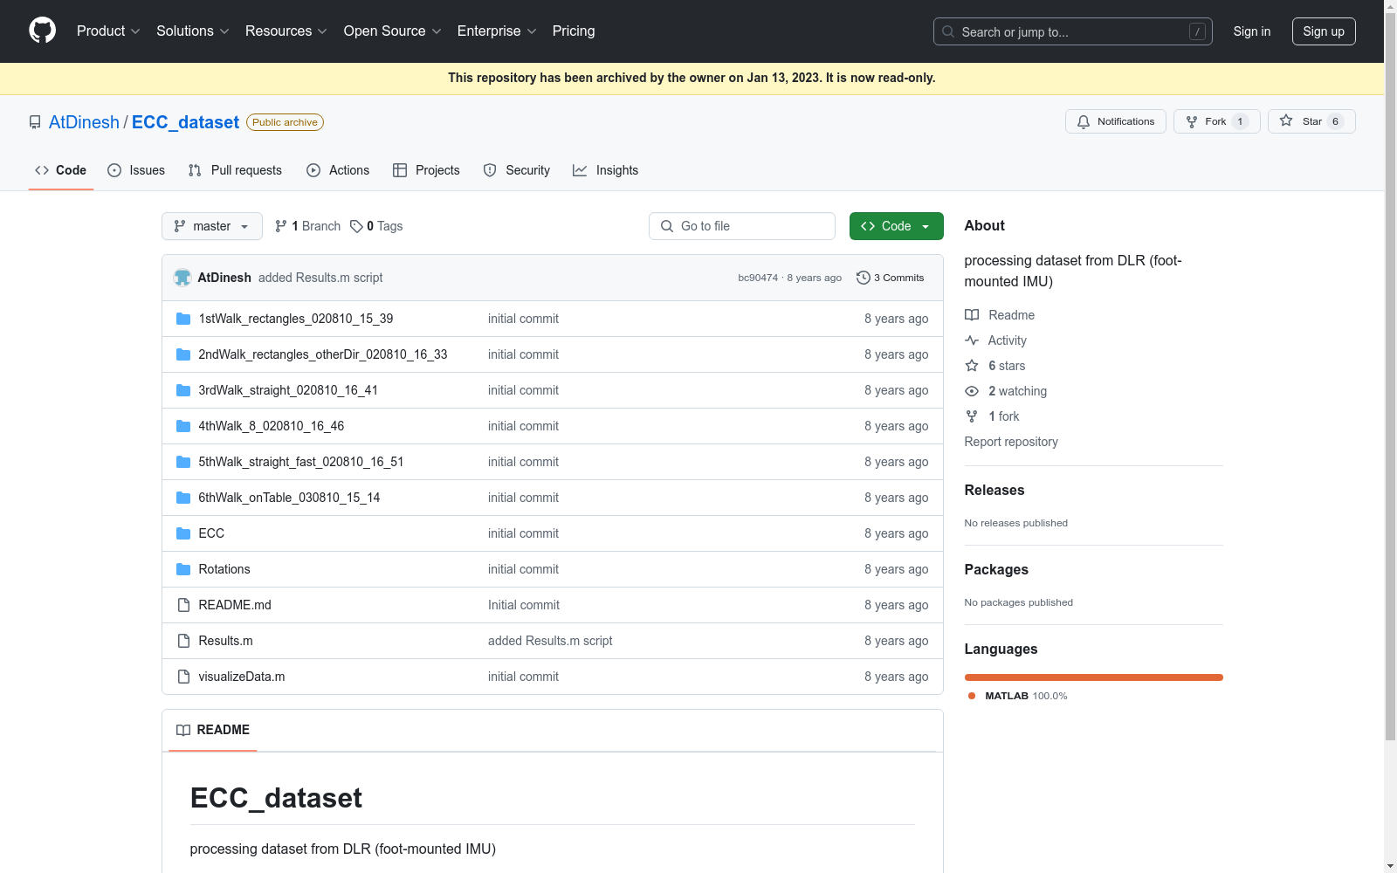Open the Projects tab
Screen dimensions: 1397x873
[x=426, y=170]
